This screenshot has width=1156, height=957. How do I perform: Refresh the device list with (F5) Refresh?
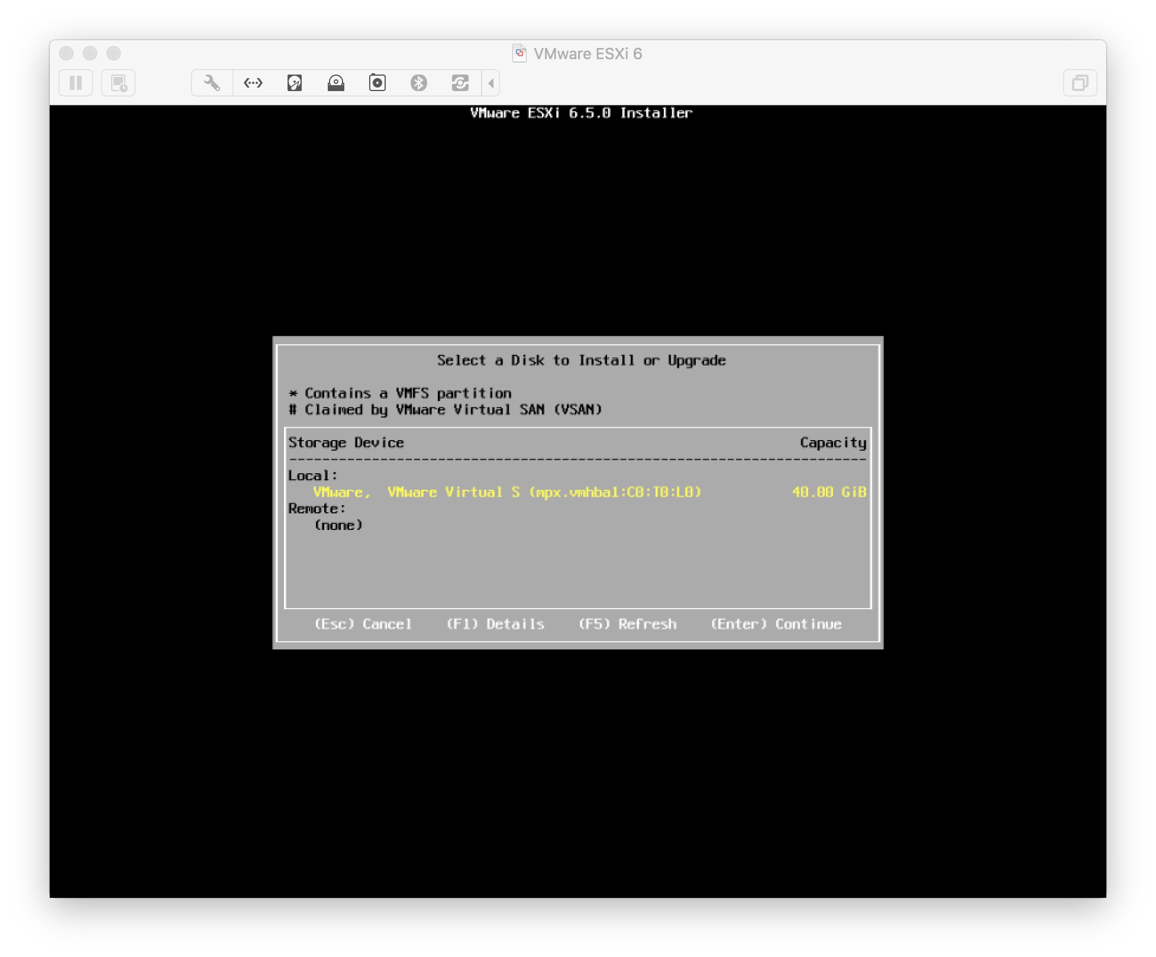[x=628, y=623]
